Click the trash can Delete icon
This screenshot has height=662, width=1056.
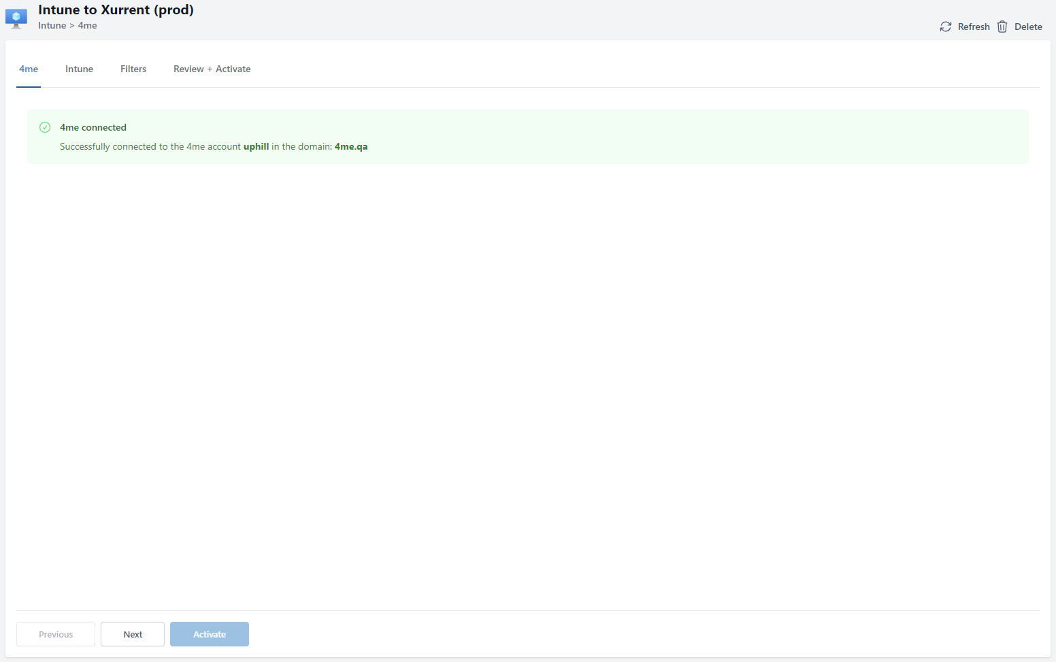pos(1002,27)
